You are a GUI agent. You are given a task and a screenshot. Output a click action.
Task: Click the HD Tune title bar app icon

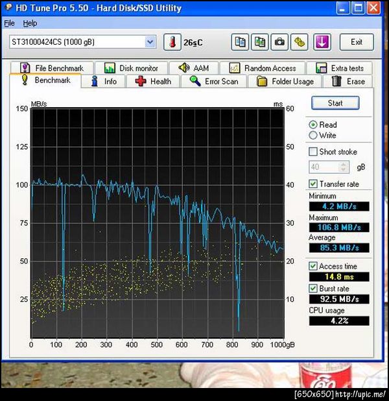[x=8, y=7]
